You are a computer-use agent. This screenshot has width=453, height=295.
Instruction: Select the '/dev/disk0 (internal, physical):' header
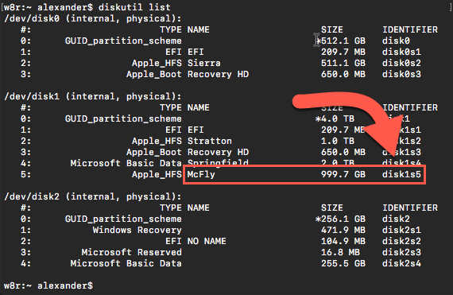93,18
